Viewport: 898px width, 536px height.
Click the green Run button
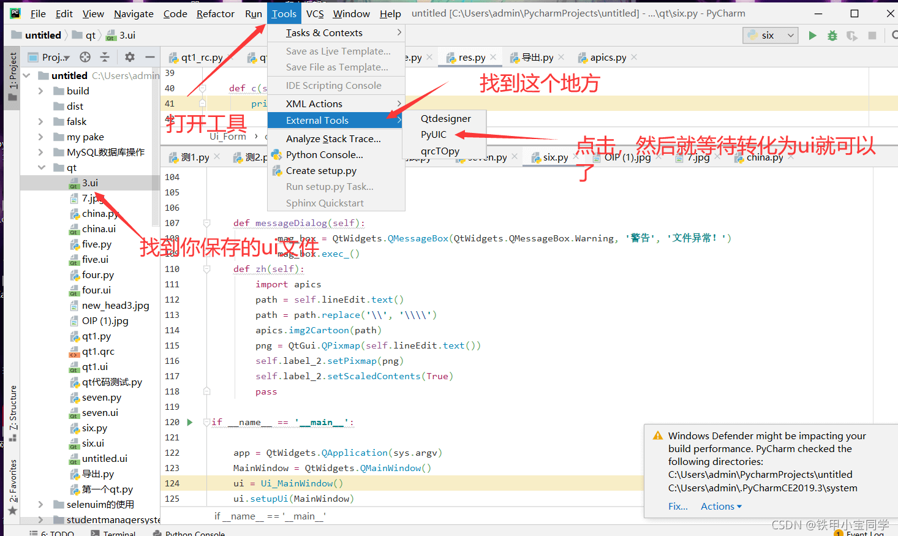click(812, 36)
